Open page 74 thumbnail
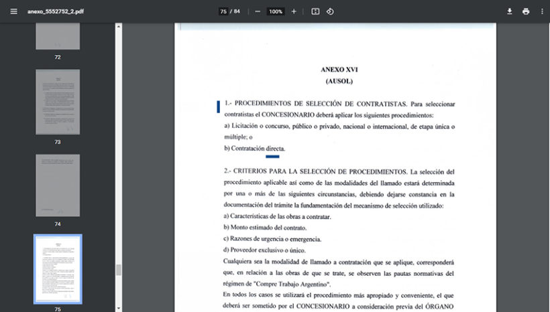 coord(58,185)
